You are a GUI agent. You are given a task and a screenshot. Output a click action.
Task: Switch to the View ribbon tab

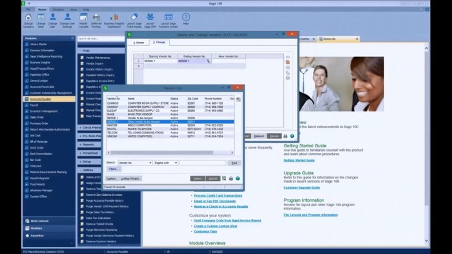click(x=74, y=10)
